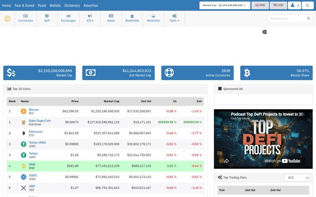Click the 24h Market Cap banknote icon
The width and height of the screenshot is (316, 197).
[x=90, y=73]
